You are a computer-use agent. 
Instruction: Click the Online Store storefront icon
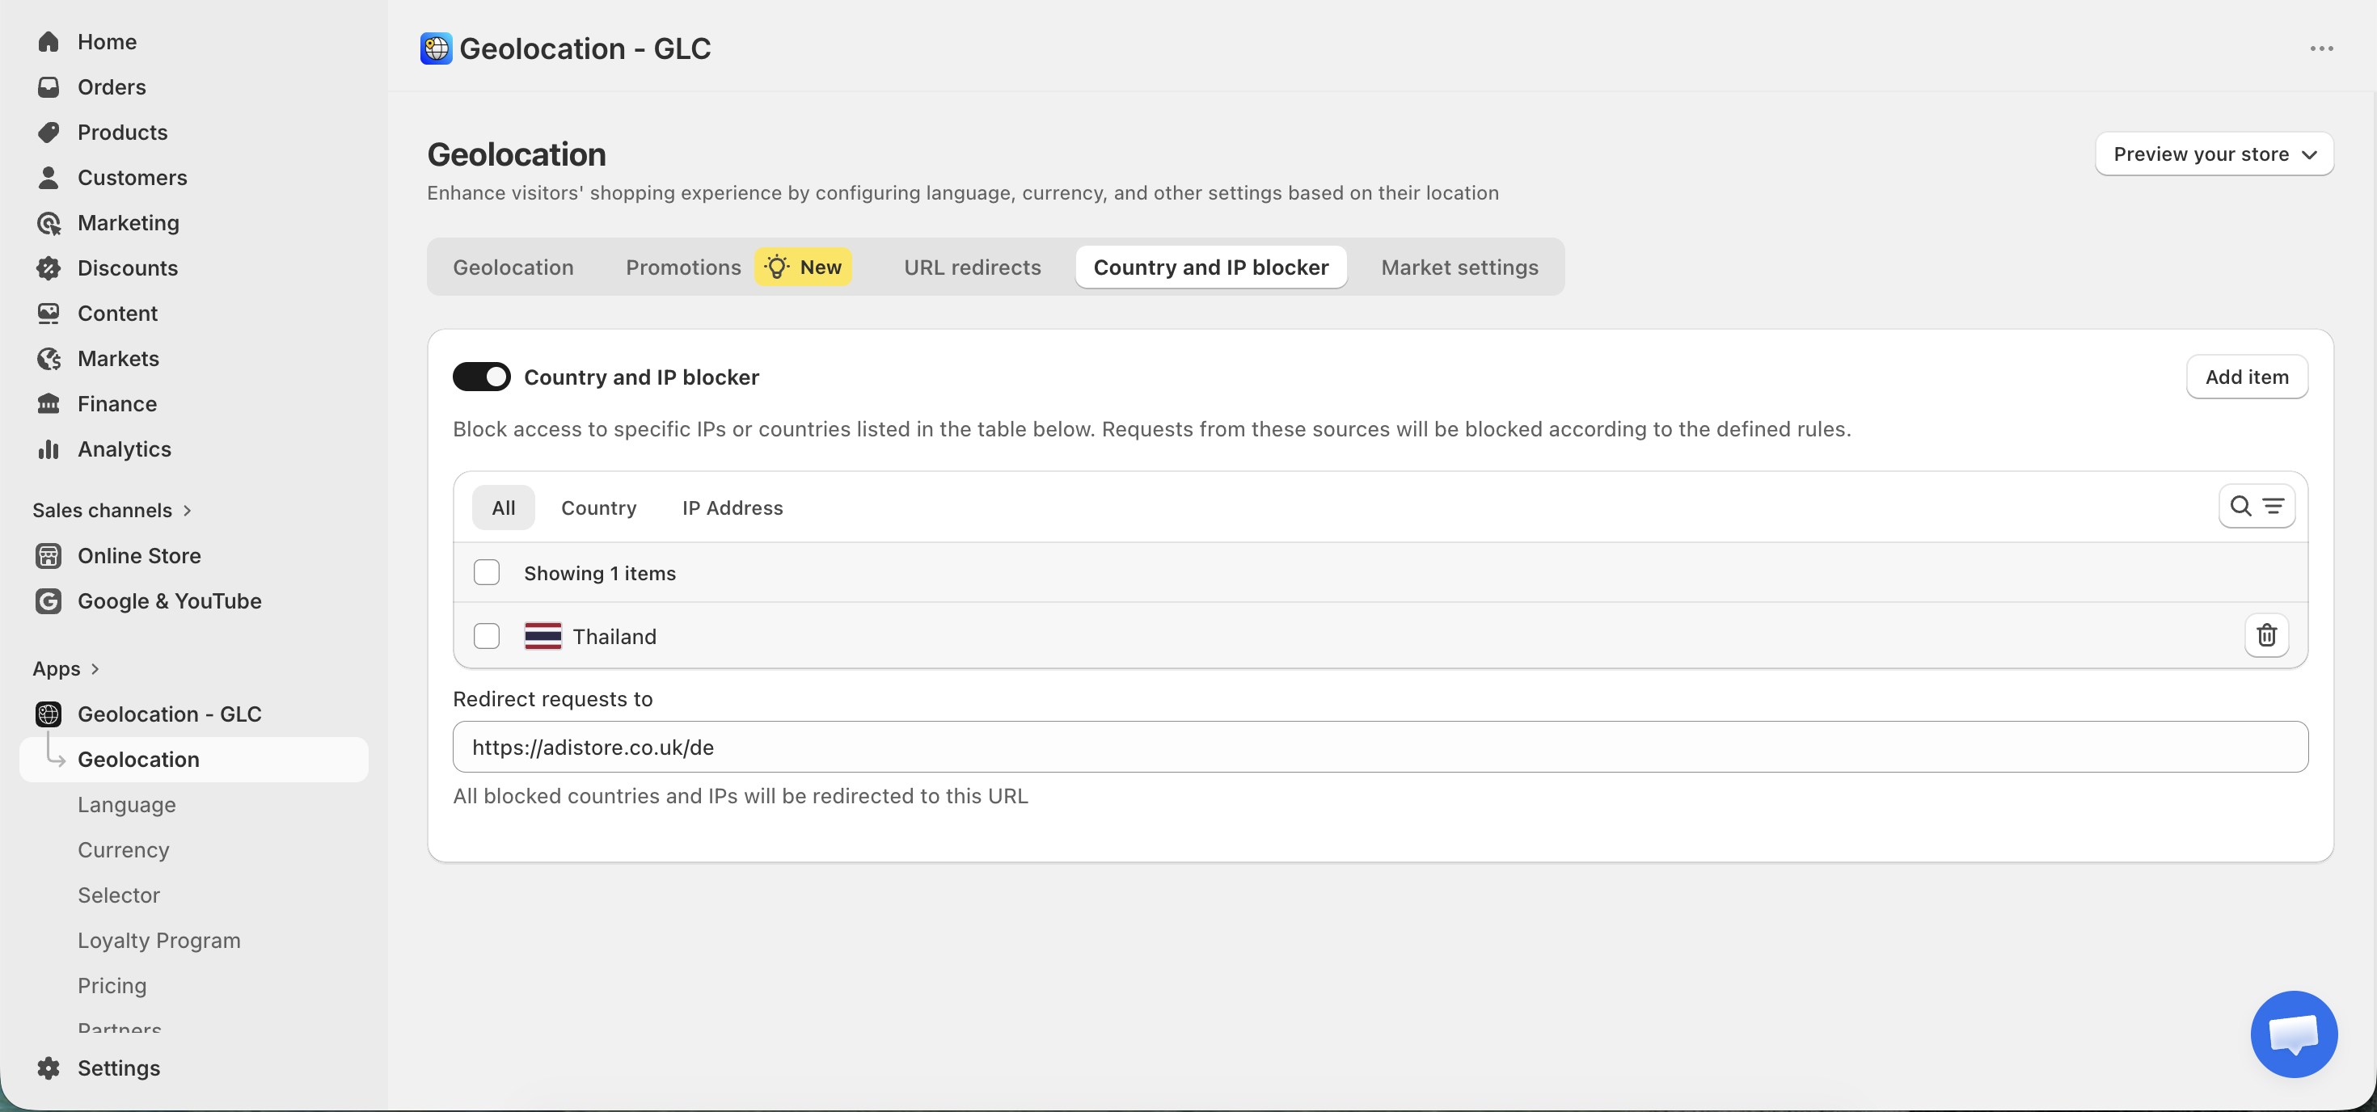click(48, 555)
